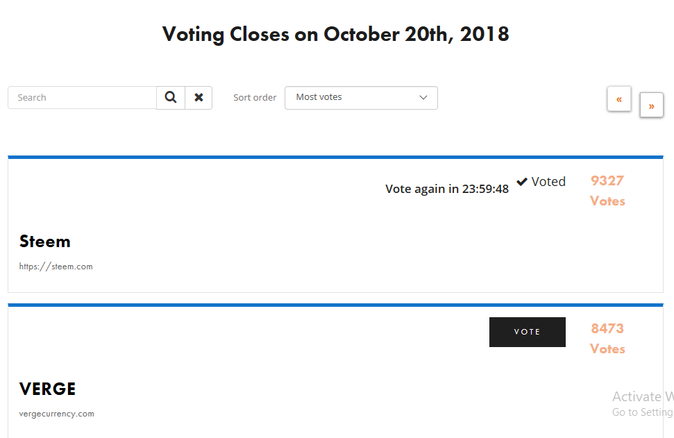Click the Voted checkmark icon on Steem
674x438 pixels.
(x=522, y=182)
